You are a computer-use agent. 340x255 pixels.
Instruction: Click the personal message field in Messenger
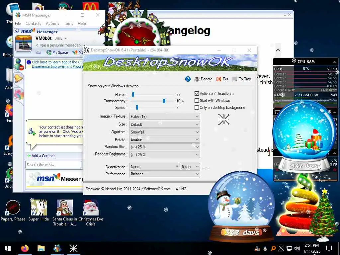pyautogui.click(x=58, y=45)
